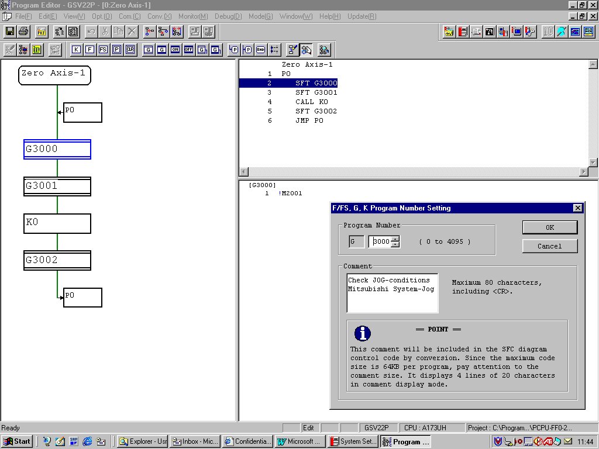Click the yellow PRT print preview icon

coord(42,32)
